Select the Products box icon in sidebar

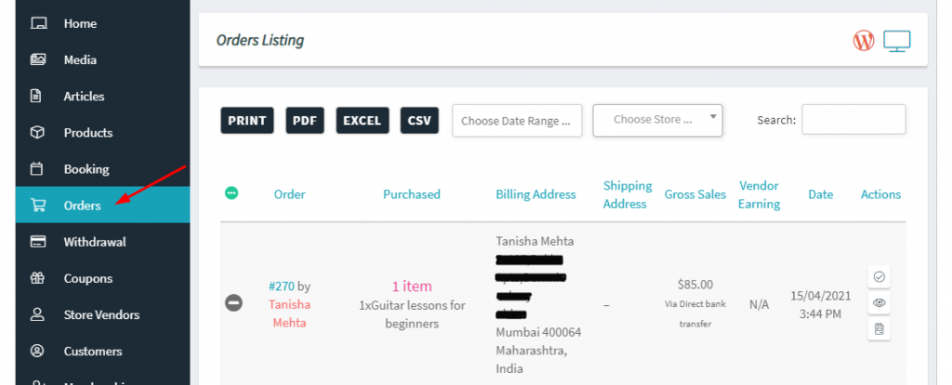[x=37, y=132]
